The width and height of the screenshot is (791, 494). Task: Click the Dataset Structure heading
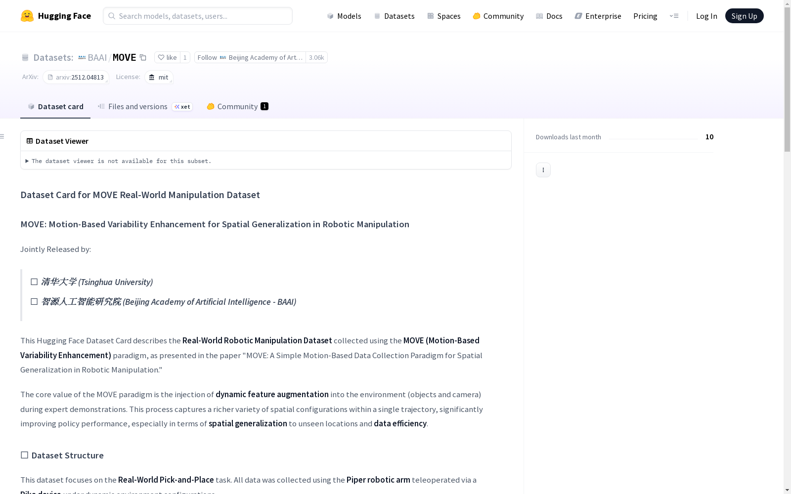(x=62, y=455)
